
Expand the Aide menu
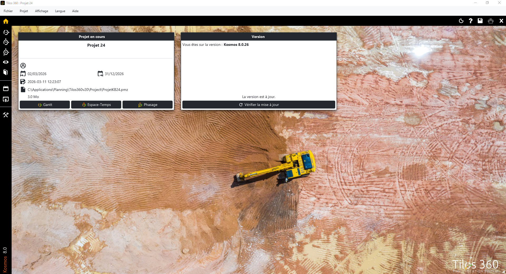click(x=75, y=11)
